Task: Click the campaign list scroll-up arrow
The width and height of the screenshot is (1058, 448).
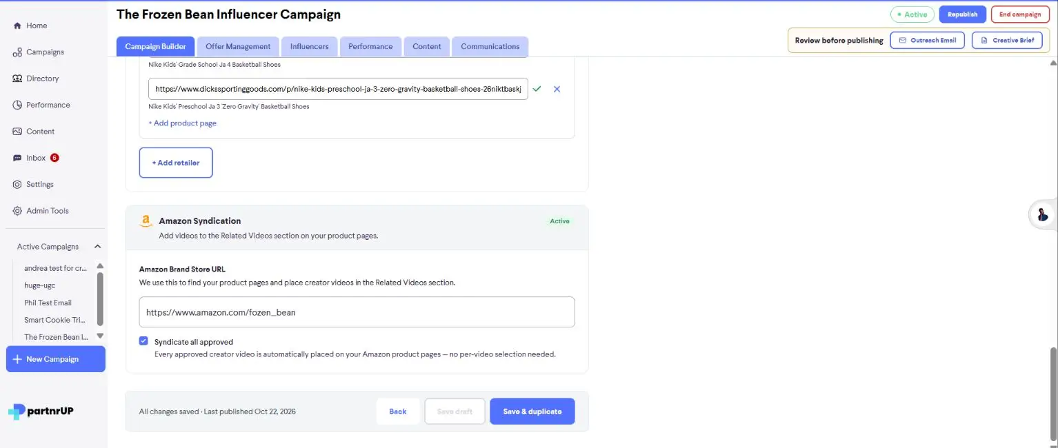Action: (100, 266)
